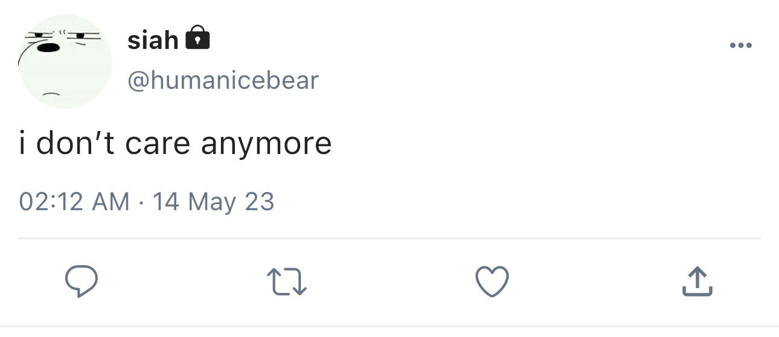
Task: Click the 14 May 23 date
Action: [x=213, y=201]
